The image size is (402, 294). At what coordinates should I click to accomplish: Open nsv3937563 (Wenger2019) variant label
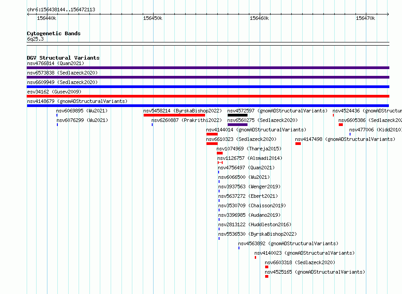click(249, 187)
